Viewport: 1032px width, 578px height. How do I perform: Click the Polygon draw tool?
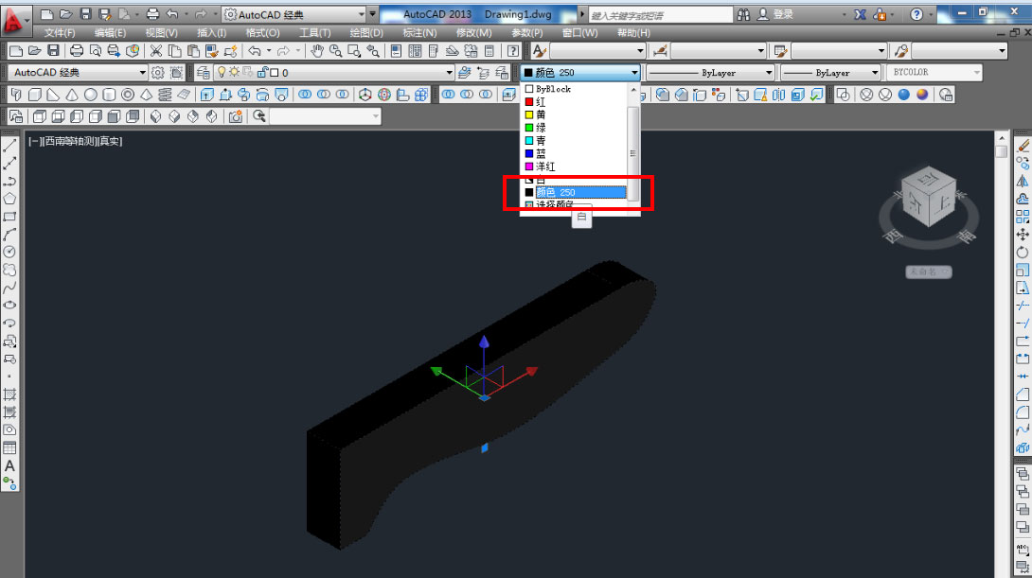click(9, 199)
